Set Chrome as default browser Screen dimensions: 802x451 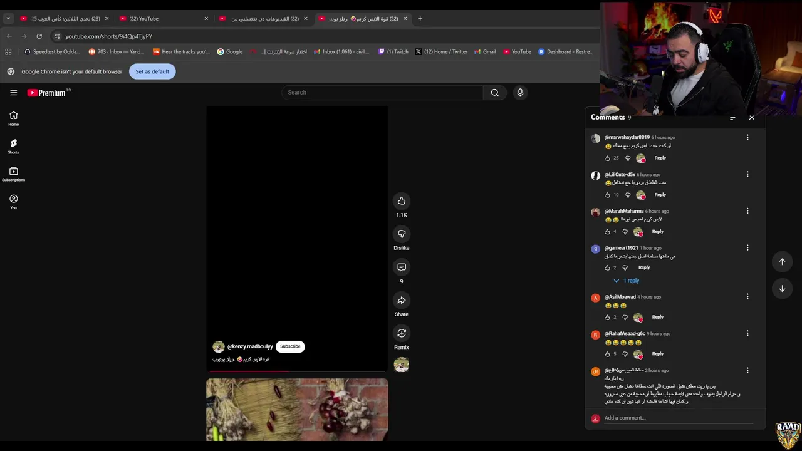pos(152,71)
